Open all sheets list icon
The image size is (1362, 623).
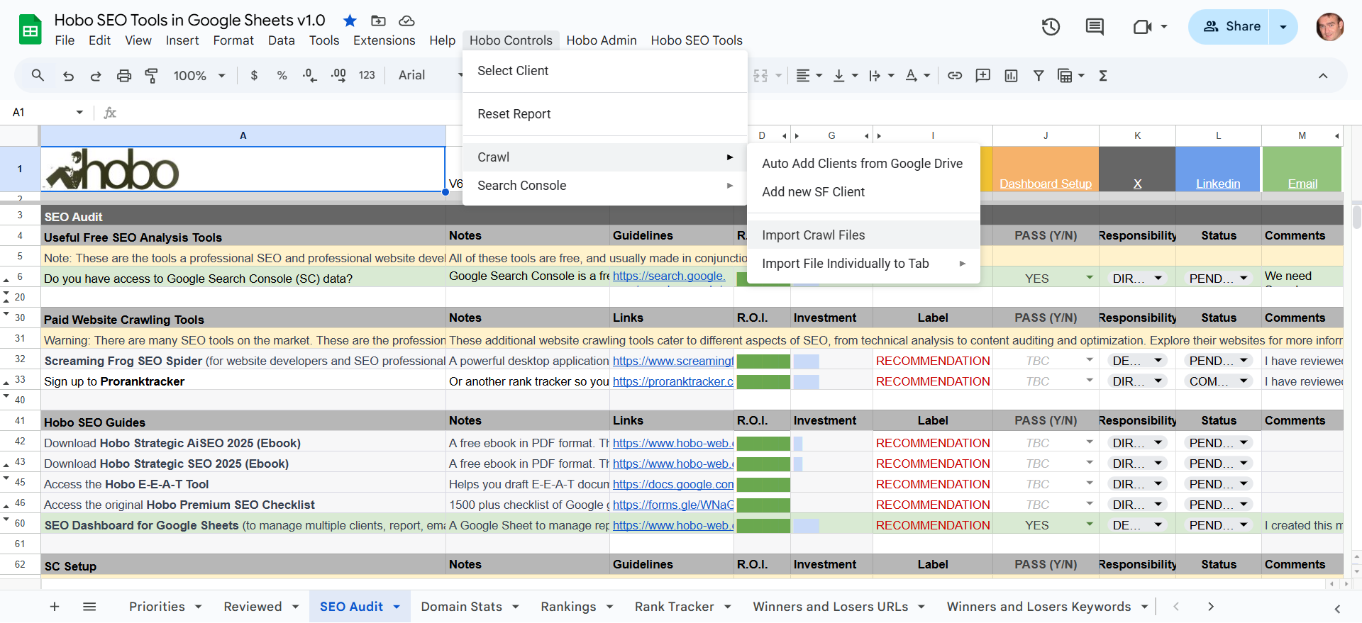(89, 607)
